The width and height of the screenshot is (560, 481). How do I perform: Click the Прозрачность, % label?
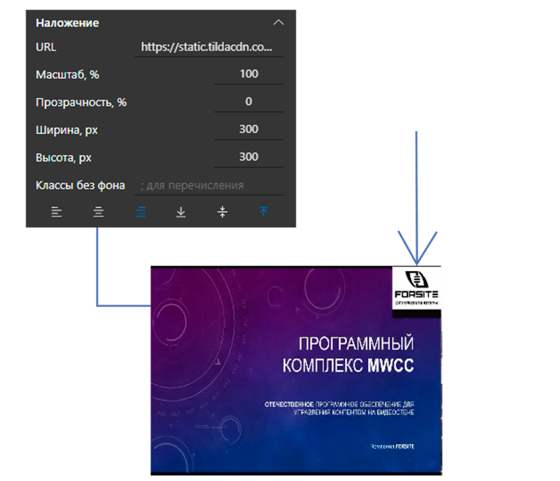(x=81, y=102)
